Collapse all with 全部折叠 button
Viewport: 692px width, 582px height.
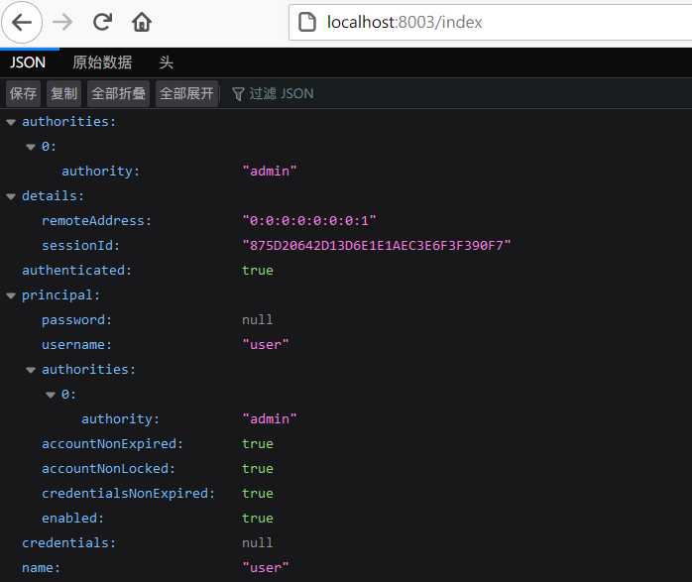click(118, 93)
